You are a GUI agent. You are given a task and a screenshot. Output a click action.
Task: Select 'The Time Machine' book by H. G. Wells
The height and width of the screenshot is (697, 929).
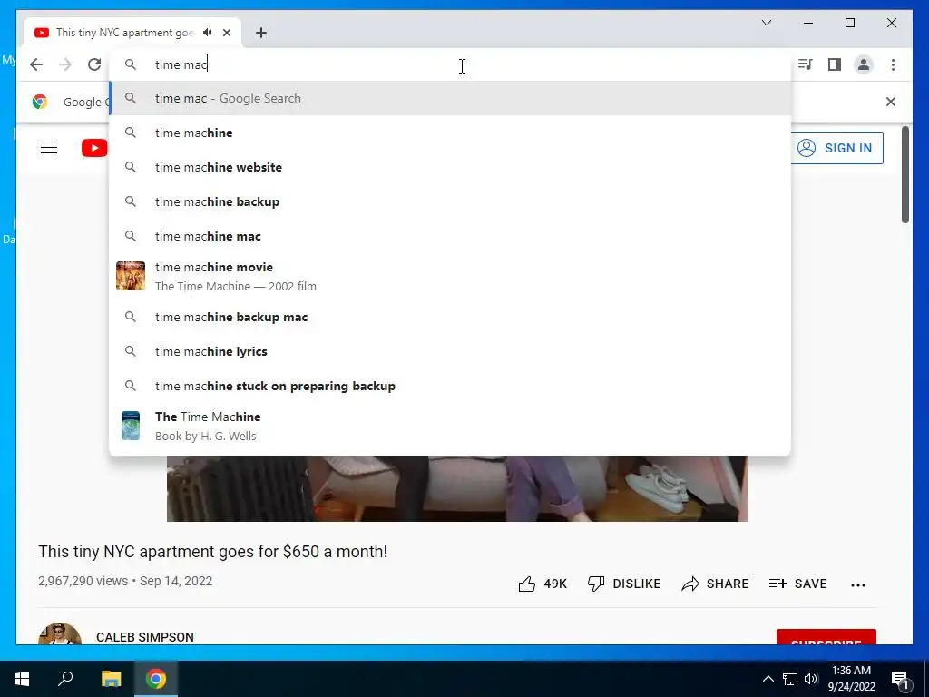(x=450, y=427)
